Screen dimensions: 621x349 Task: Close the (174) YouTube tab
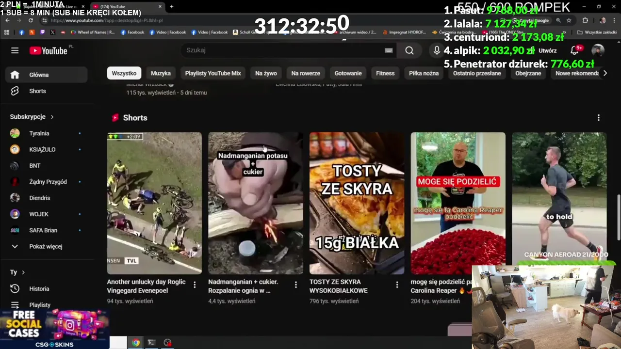tap(160, 7)
